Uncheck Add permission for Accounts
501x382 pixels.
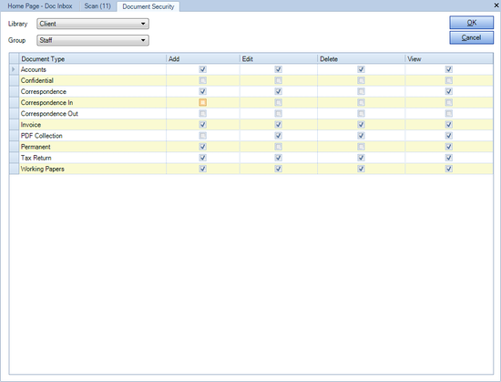202,69
